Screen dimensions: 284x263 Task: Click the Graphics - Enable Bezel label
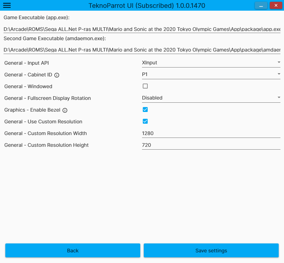pyautogui.click(x=32, y=110)
